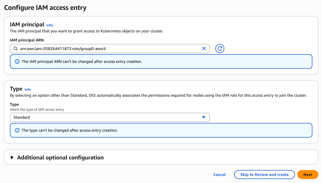Click the IAM principal section heading
This screenshot has width=322, height=183.
click(27, 25)
